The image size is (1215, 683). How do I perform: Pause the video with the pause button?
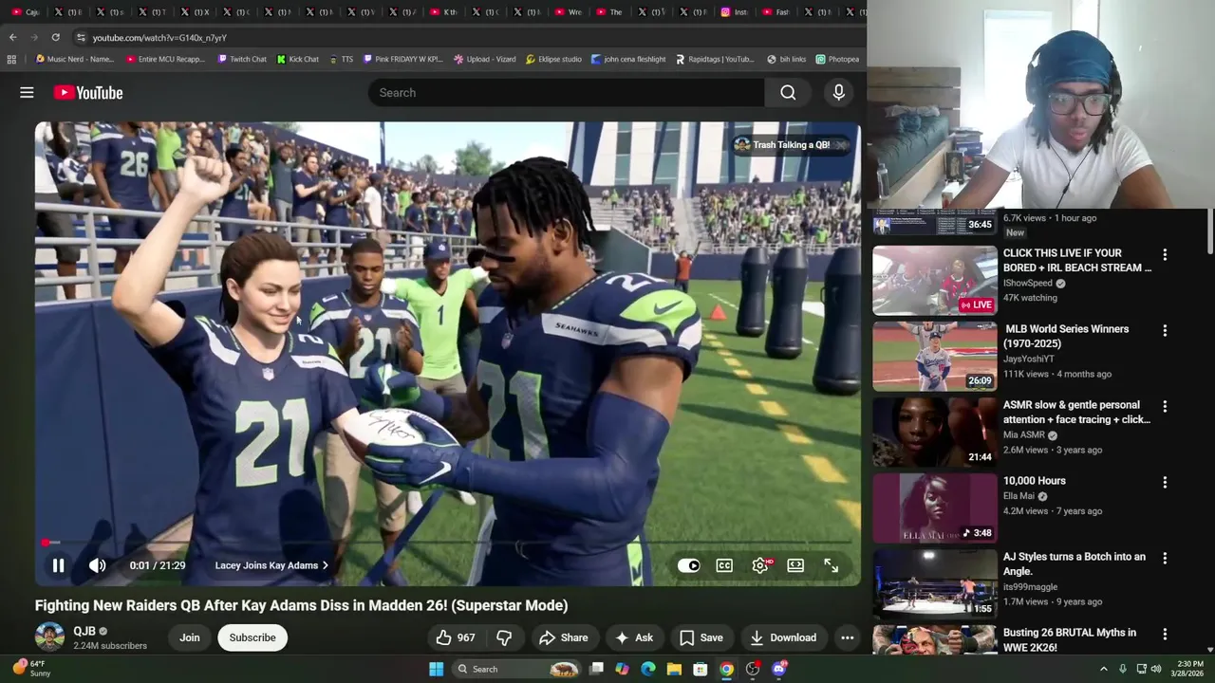(x=58, y=565)
